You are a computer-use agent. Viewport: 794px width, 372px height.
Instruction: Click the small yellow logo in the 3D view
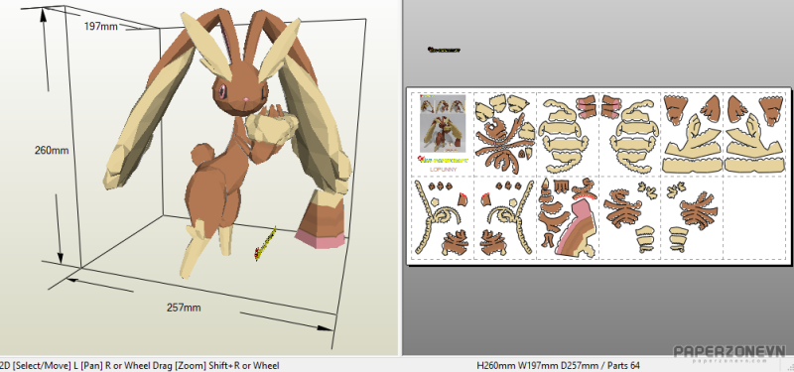pyautogui.click(x=265, y=244)
